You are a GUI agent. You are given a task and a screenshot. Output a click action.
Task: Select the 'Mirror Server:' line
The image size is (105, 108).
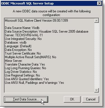[x=14, y=61]
